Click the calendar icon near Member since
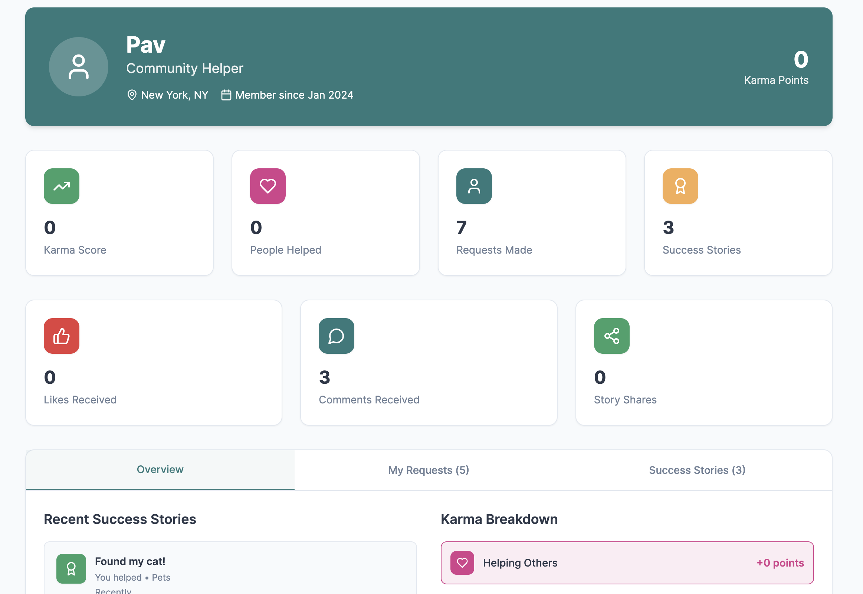The height and width of the screenshot is (594, 863). 226,95
